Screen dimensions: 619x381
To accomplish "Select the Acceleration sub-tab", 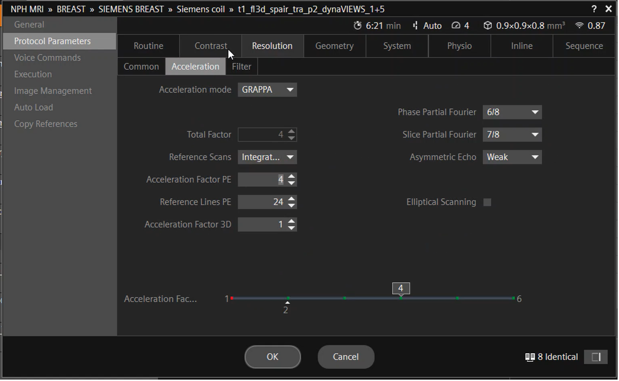I will (195, 66).
